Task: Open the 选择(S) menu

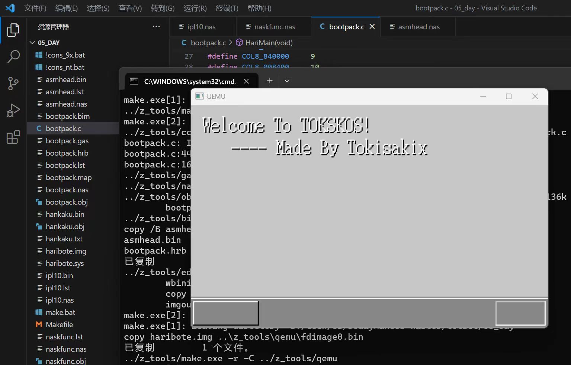Action: [x=98, y=8]
